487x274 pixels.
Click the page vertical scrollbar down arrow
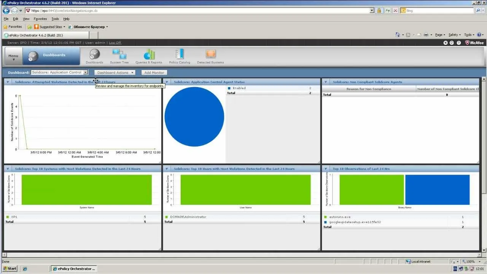[x=484, y=249]
